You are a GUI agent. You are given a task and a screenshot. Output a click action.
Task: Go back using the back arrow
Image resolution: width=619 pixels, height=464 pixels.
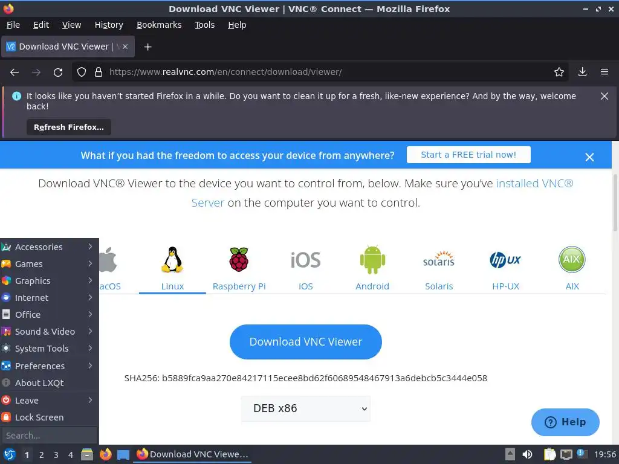(x=15, y=72)
